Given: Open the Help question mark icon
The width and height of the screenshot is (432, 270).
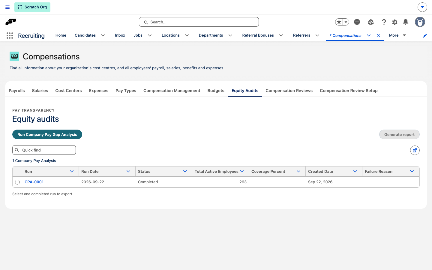Looking at the screenshot, I should coord(384,22).
